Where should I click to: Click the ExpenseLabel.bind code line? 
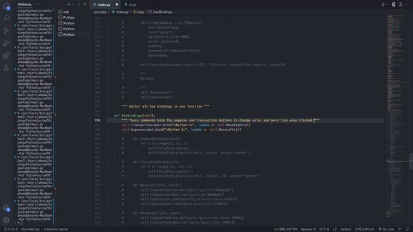[x=181, y=130]
